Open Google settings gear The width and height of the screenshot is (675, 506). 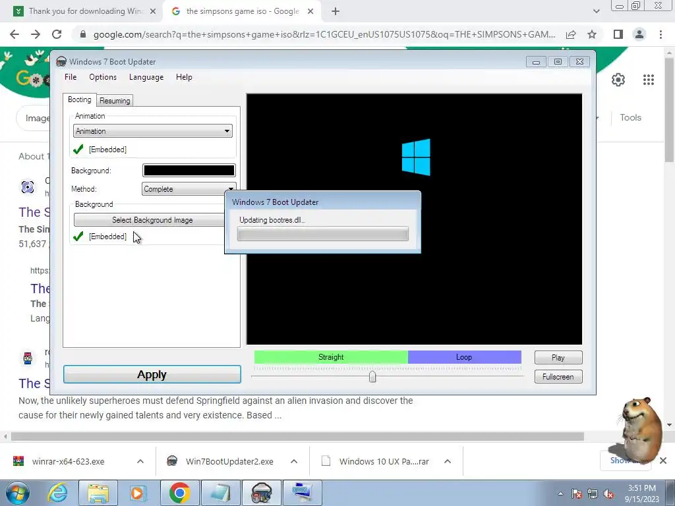coord(618,80)
